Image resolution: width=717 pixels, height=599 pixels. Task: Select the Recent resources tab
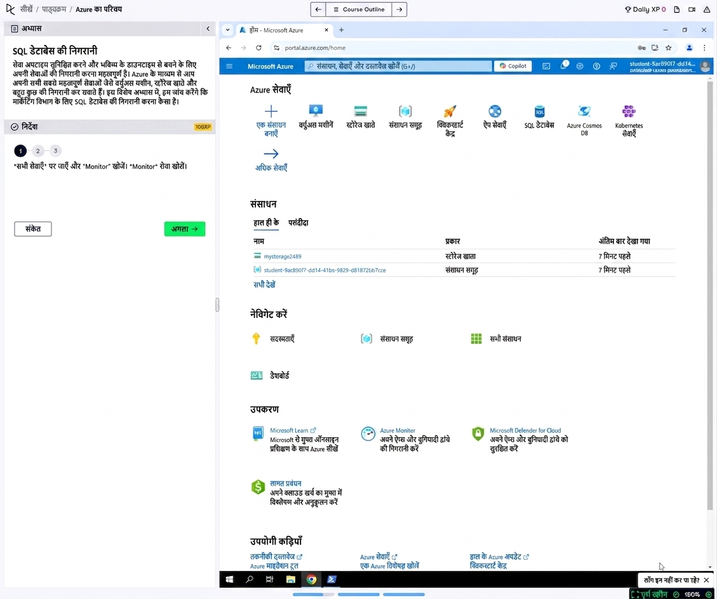pos(266,223)
